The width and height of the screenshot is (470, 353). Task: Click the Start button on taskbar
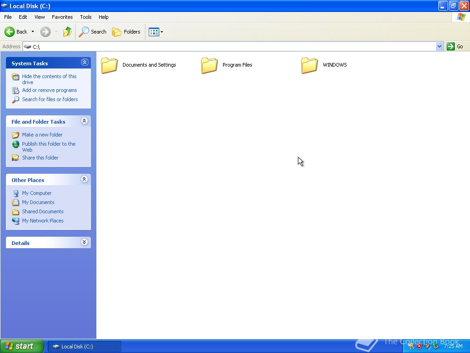point(22,347)
